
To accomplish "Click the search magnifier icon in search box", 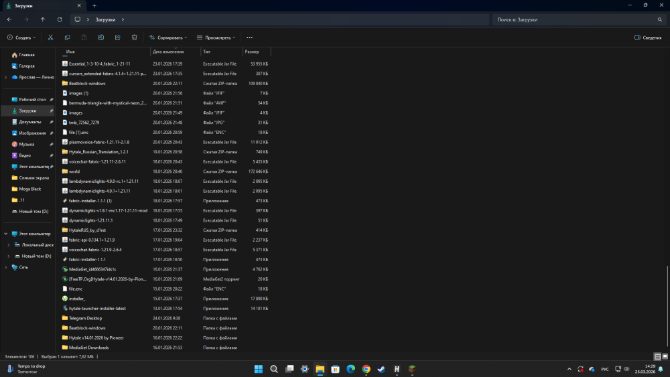I will [660, 19].
